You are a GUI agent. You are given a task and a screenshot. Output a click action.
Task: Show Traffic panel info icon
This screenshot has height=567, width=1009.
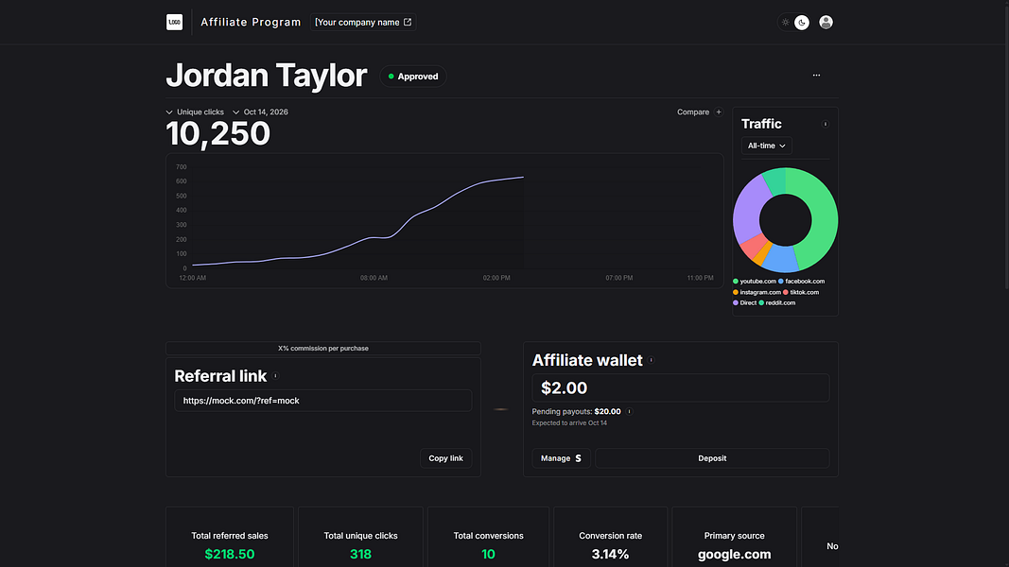coord(825,124)
